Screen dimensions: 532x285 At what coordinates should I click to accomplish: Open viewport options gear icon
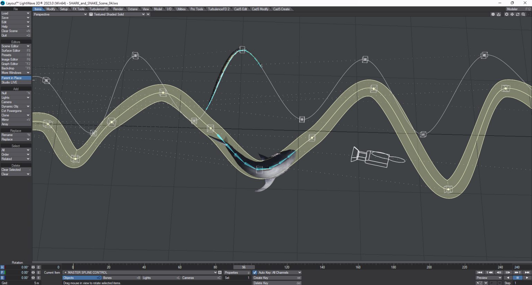[493, 14]
